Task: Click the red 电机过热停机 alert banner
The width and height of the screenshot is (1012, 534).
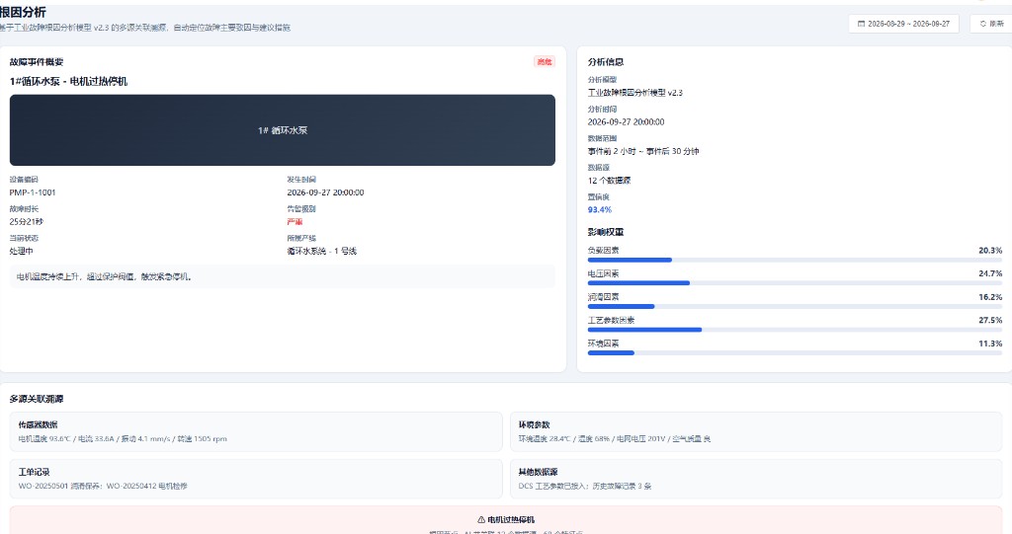Action: 506,520
